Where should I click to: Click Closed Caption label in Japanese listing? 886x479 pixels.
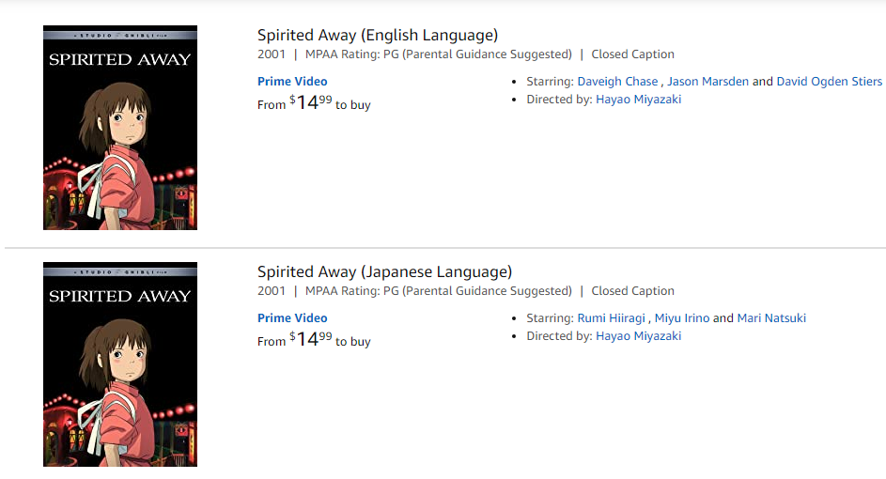633,291
